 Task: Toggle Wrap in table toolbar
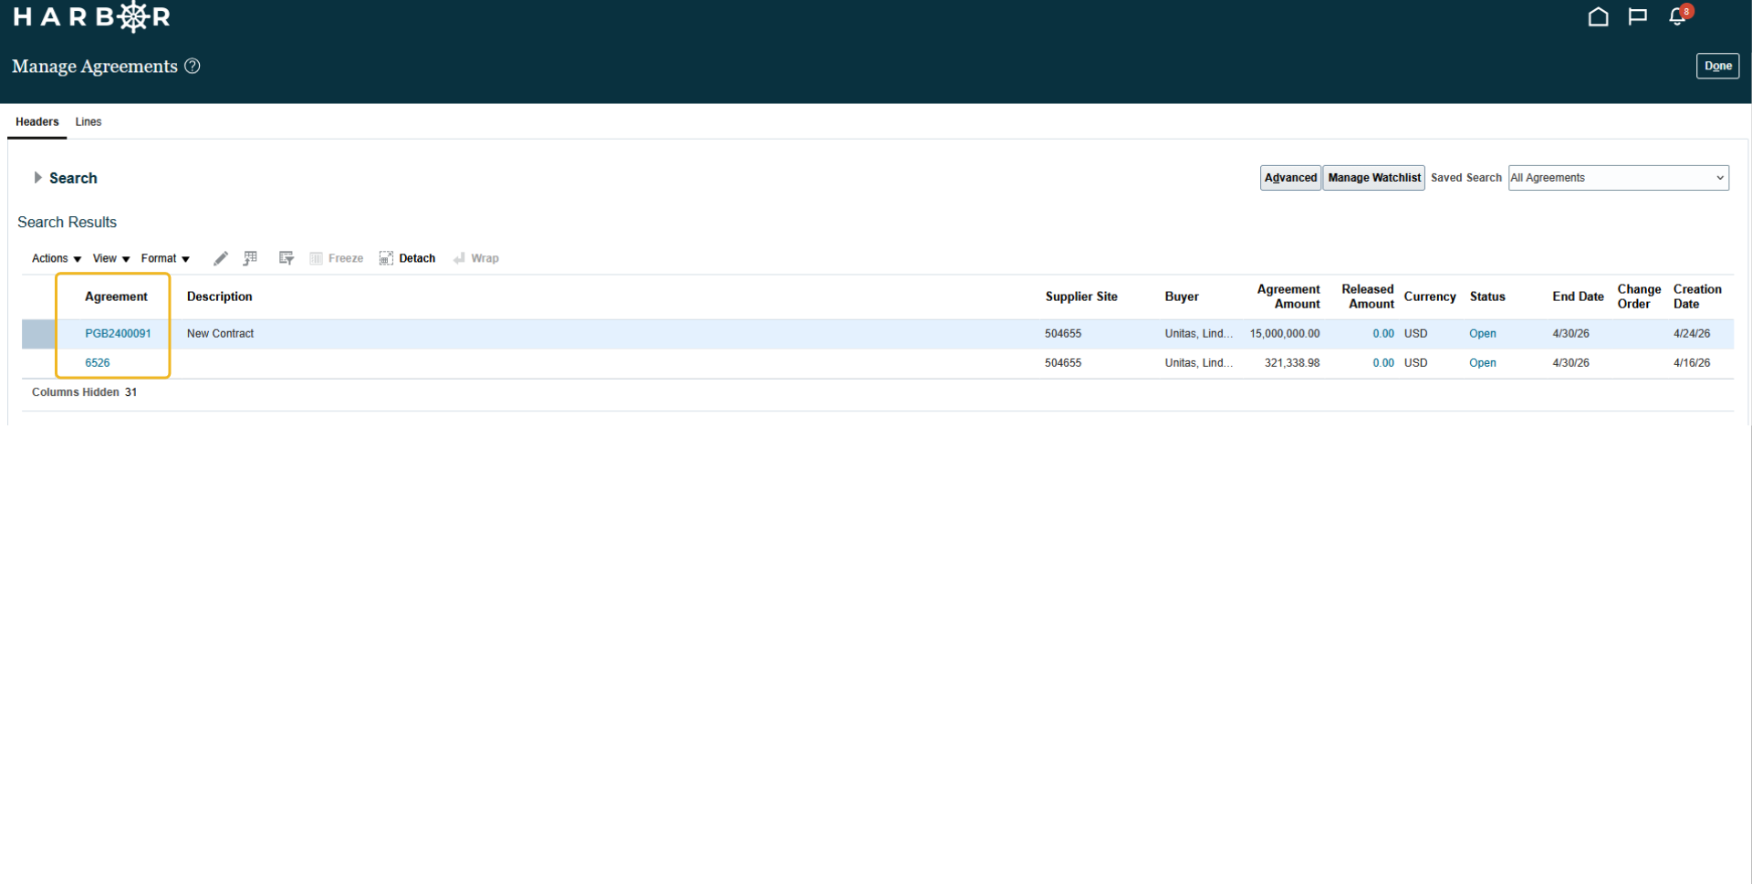pos(476,258)
